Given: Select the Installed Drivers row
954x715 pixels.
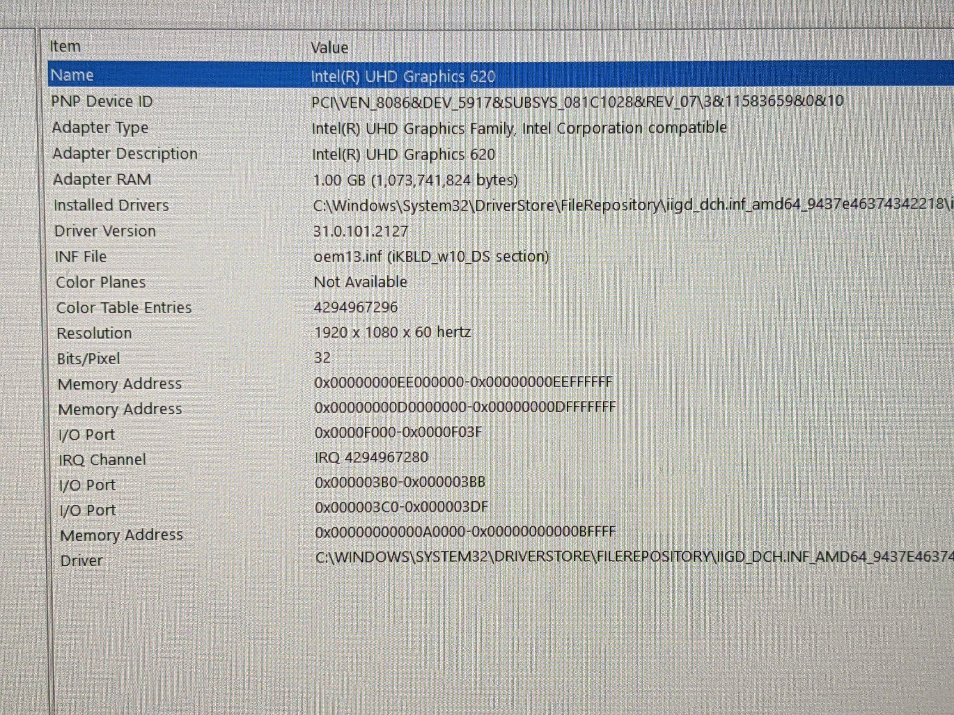Looking at the screenshot, I should (111, 206).
